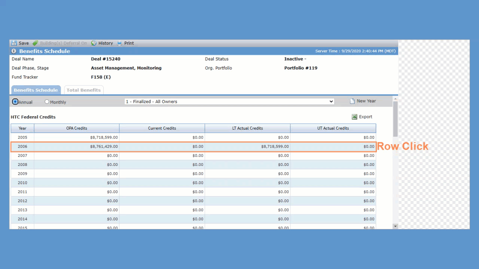
Task: Click the Portfolio #119 value
Action: coord(301,68)
